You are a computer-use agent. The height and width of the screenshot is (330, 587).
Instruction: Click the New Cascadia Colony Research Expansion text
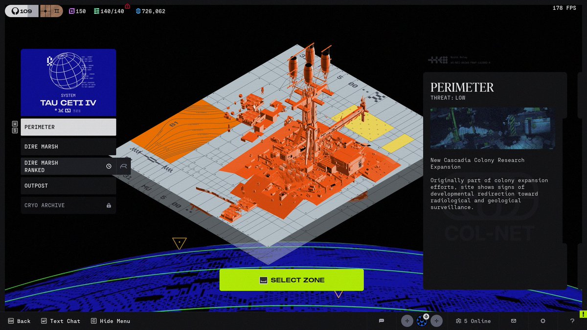point(477,163)
